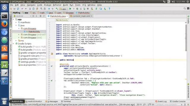Click the MyBlog breadcrumb in navigation bar
The width and height of the screenshot is (190, 106).
pos(15,13)
